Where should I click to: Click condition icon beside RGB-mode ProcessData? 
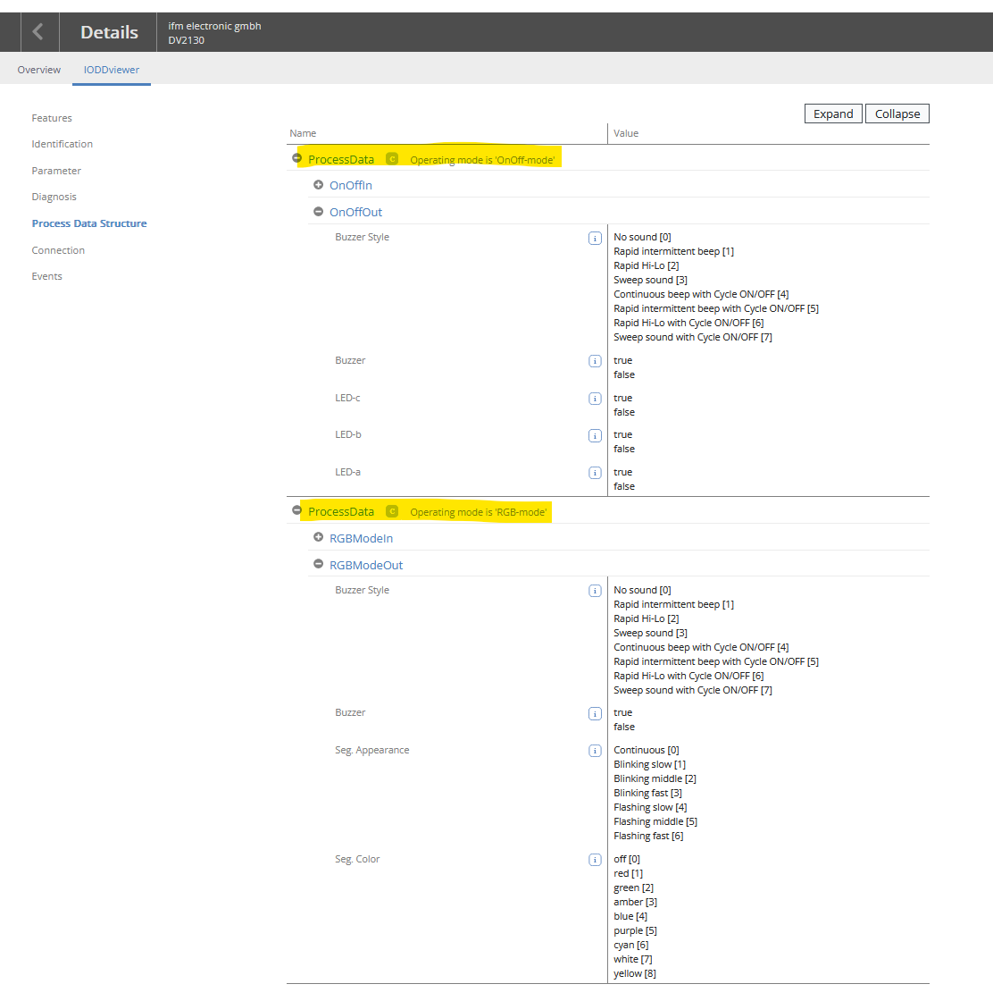[392, 511]
